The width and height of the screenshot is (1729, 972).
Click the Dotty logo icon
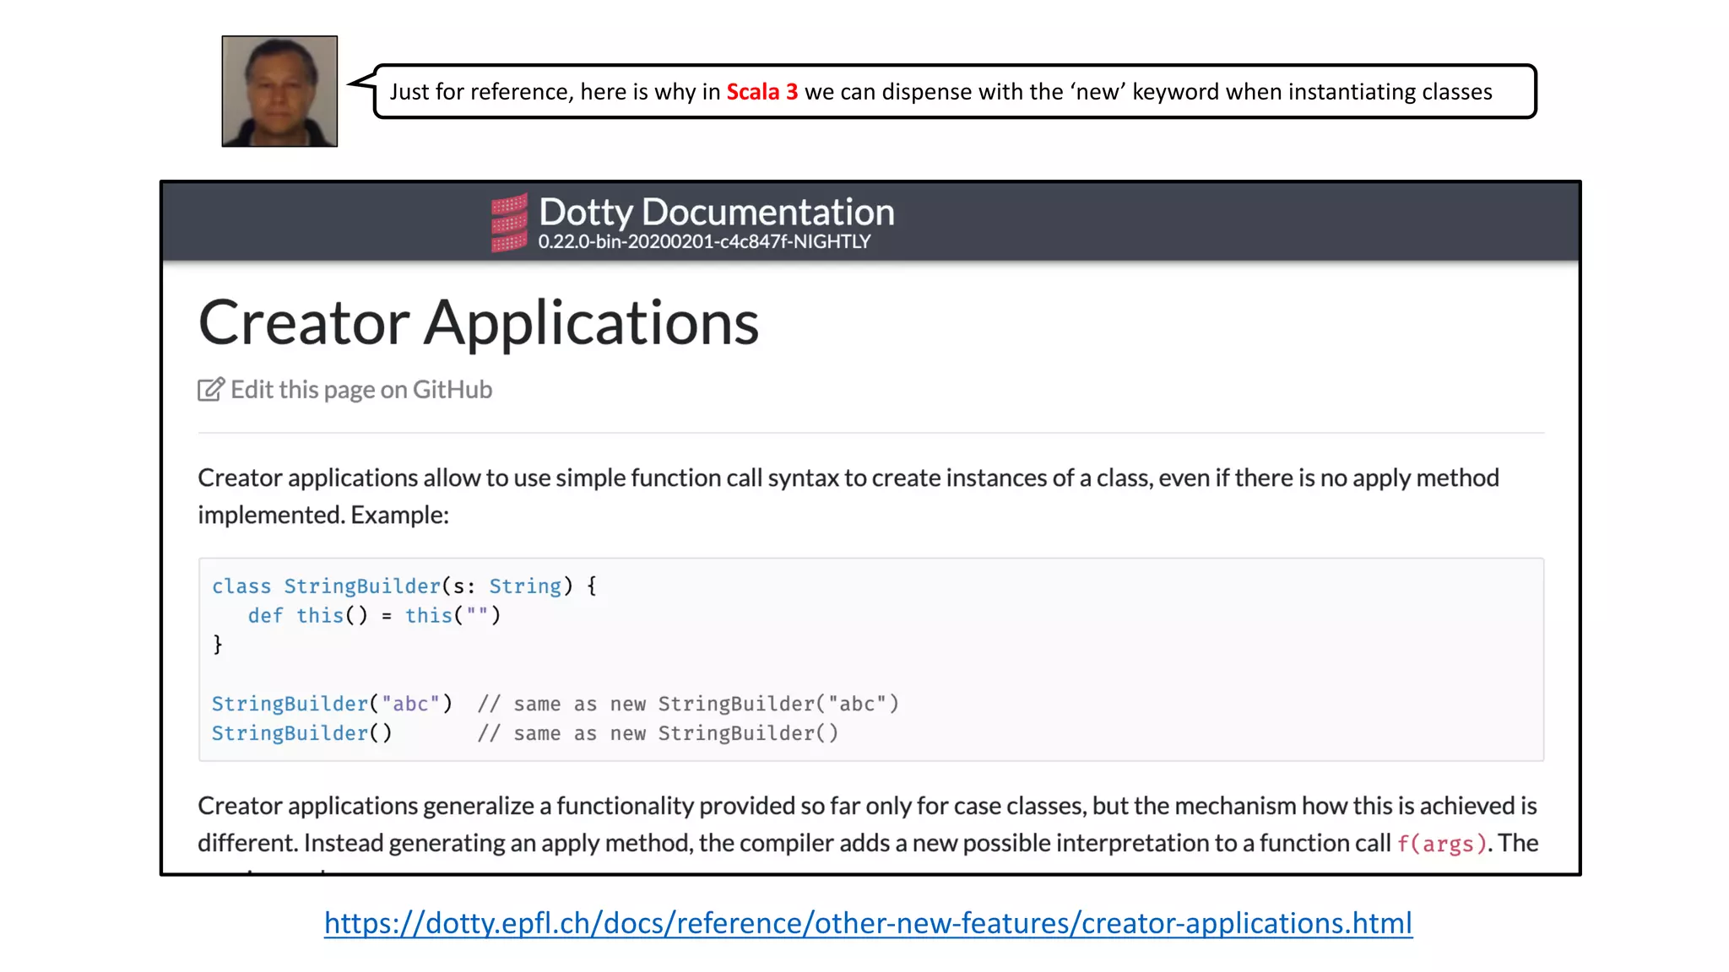[509, 223]
